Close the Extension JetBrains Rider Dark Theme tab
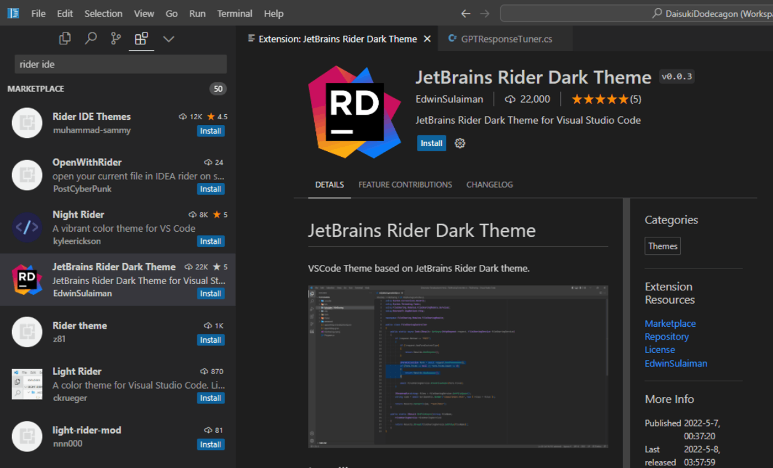This screenshot has height=468, width=773. click(x=427, y=39)
